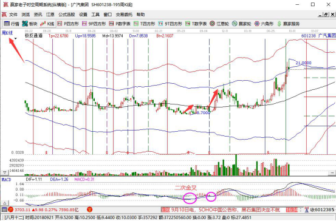Open the 帮助 menu
This screenshot has height=221, width=336.
click(x=140, y=15)
